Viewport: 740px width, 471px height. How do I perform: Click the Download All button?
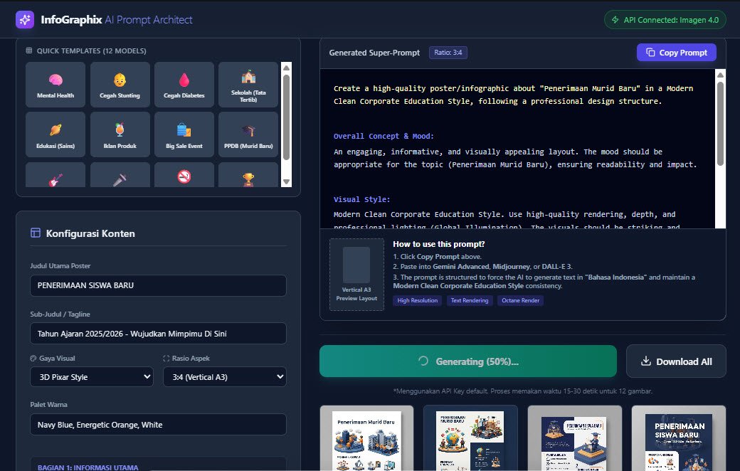(676, 361)
